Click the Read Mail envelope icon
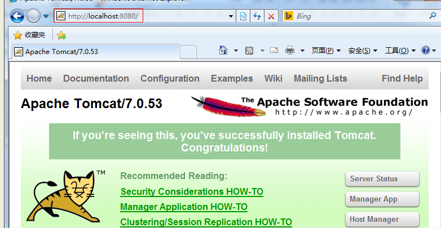This screenshot has height=228, width=441. click(274, 50)
